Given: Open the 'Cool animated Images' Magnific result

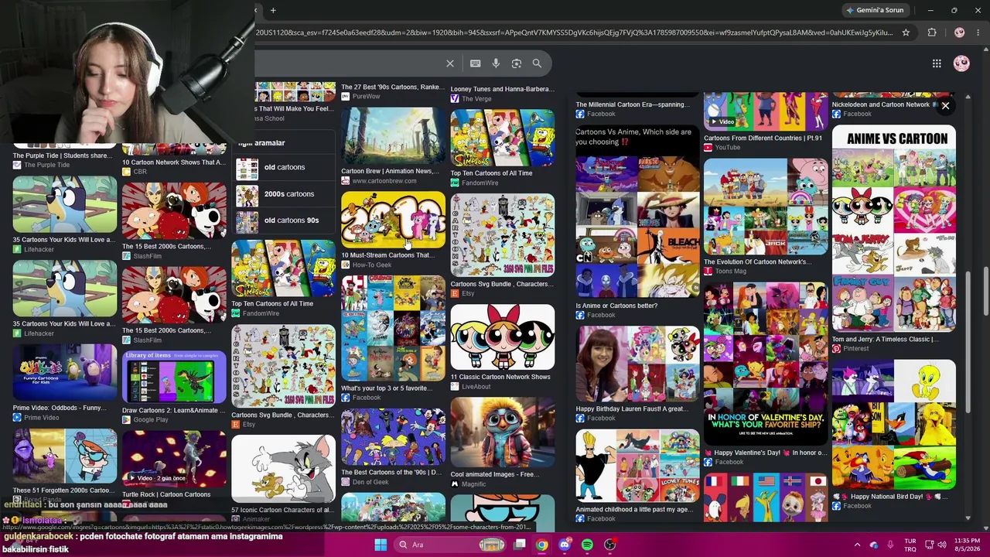Looking at the screenshot, I should pos(503,432).
